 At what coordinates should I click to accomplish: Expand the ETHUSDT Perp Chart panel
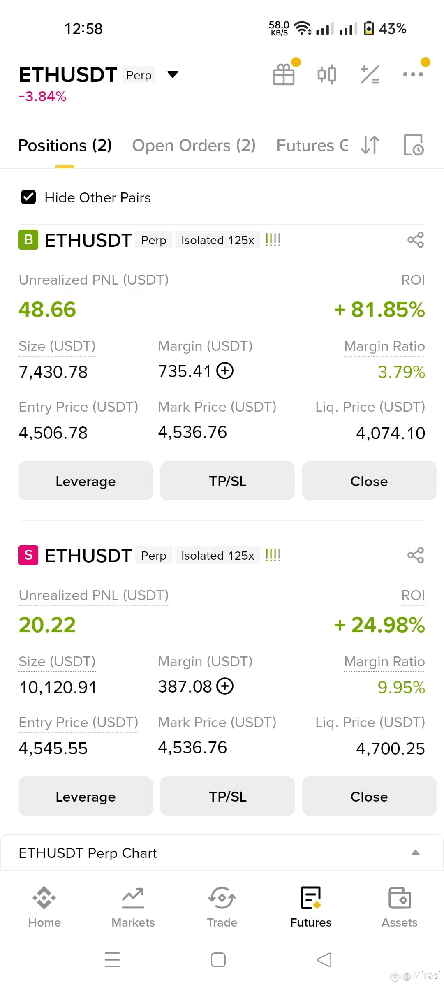[x=222, y=853]
